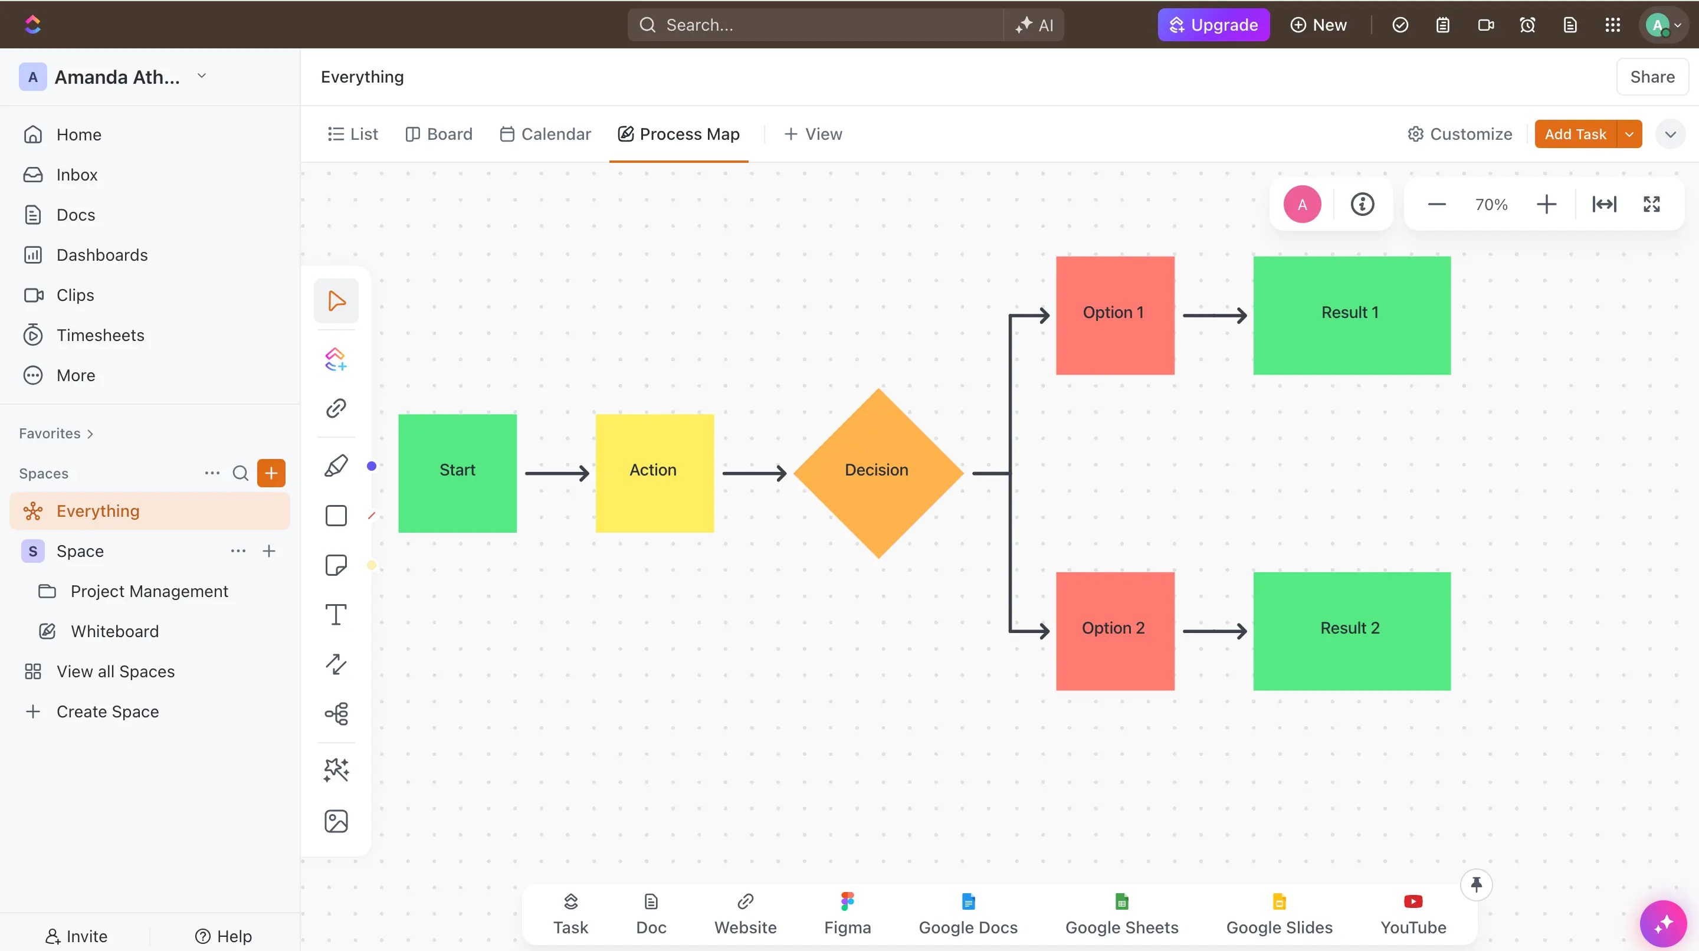Screen dimensions: 1699x951
Task: Open the Add Task dropdown arrow
Action: (1629, 134)
